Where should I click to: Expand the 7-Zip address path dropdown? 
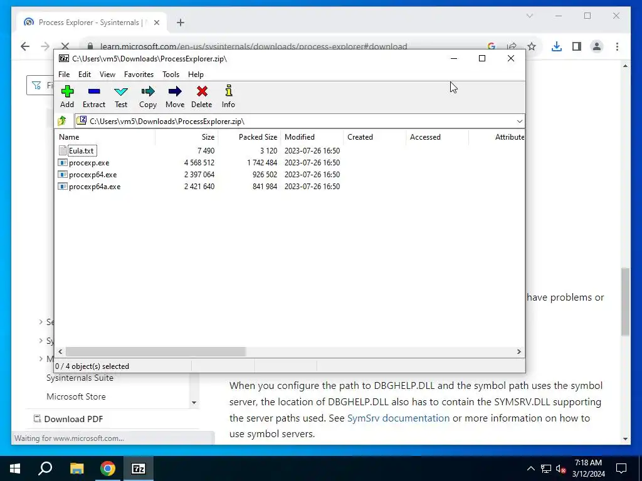click(x=520, y=121)
